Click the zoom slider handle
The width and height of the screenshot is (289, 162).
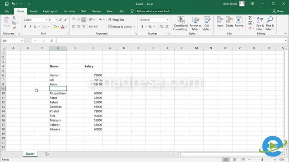(x=262, y=160)
